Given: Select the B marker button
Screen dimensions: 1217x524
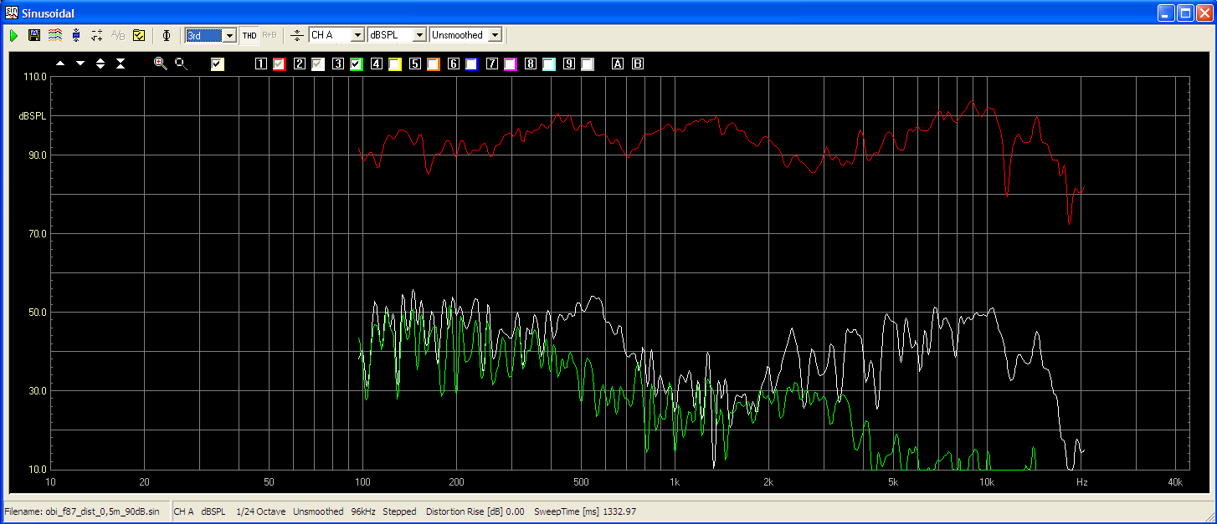Looking at the screenshot, I should [638, 64].
